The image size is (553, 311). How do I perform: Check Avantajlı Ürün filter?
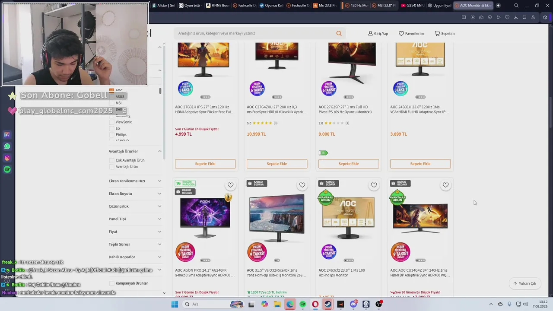(111, 167)
